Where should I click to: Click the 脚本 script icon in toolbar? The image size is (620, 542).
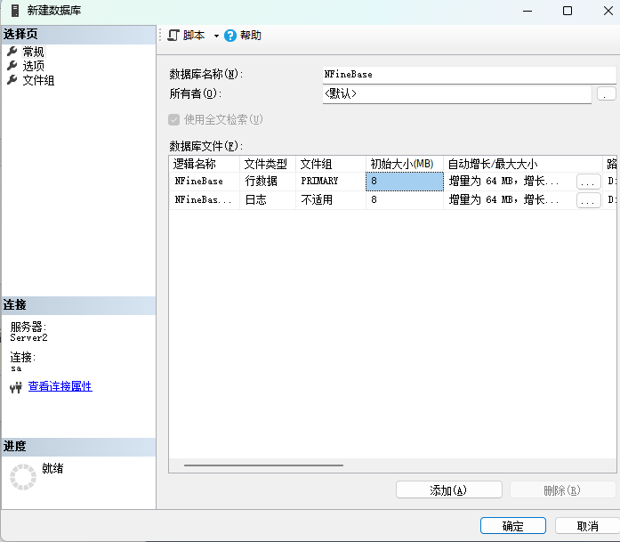pos(173,36)
